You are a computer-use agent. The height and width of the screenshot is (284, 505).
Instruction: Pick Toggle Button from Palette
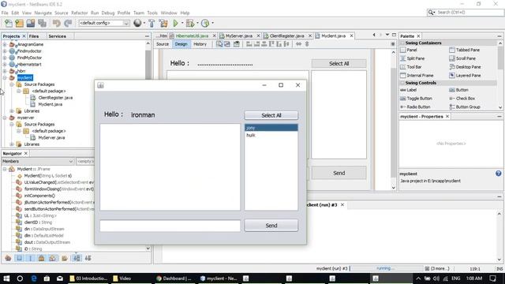pyautogui.click(x=416, y=98)
